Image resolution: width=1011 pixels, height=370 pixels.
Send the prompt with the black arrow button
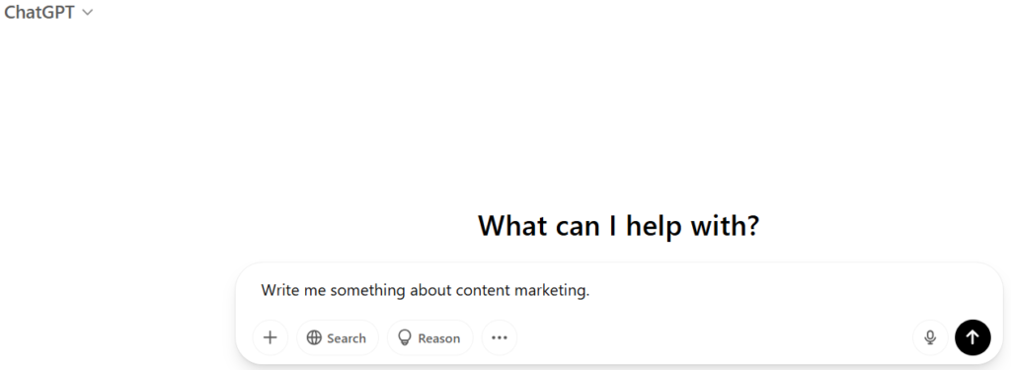(972, 337)
